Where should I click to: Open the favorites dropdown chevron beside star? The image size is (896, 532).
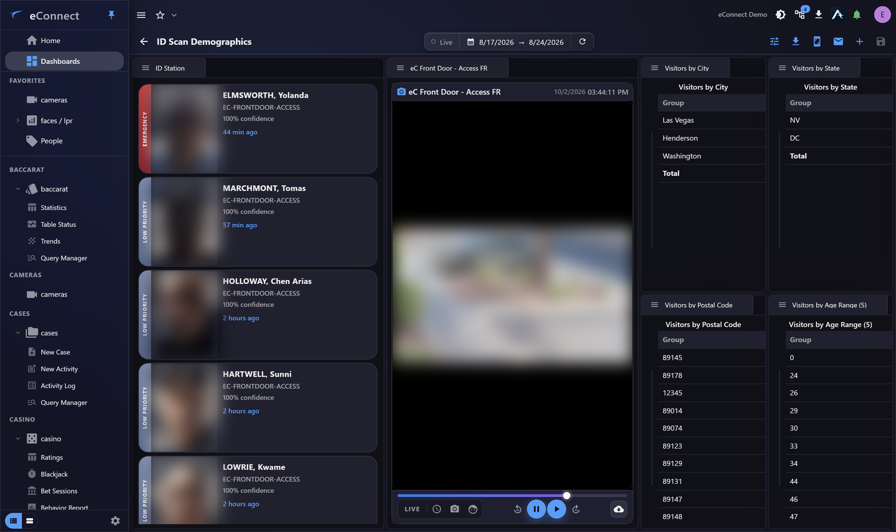(174, 15)
